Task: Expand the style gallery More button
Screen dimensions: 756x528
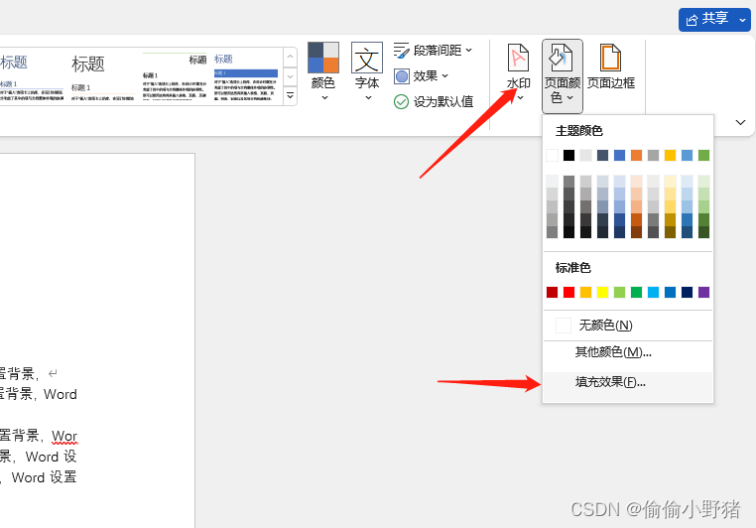Action: point(291,95)
